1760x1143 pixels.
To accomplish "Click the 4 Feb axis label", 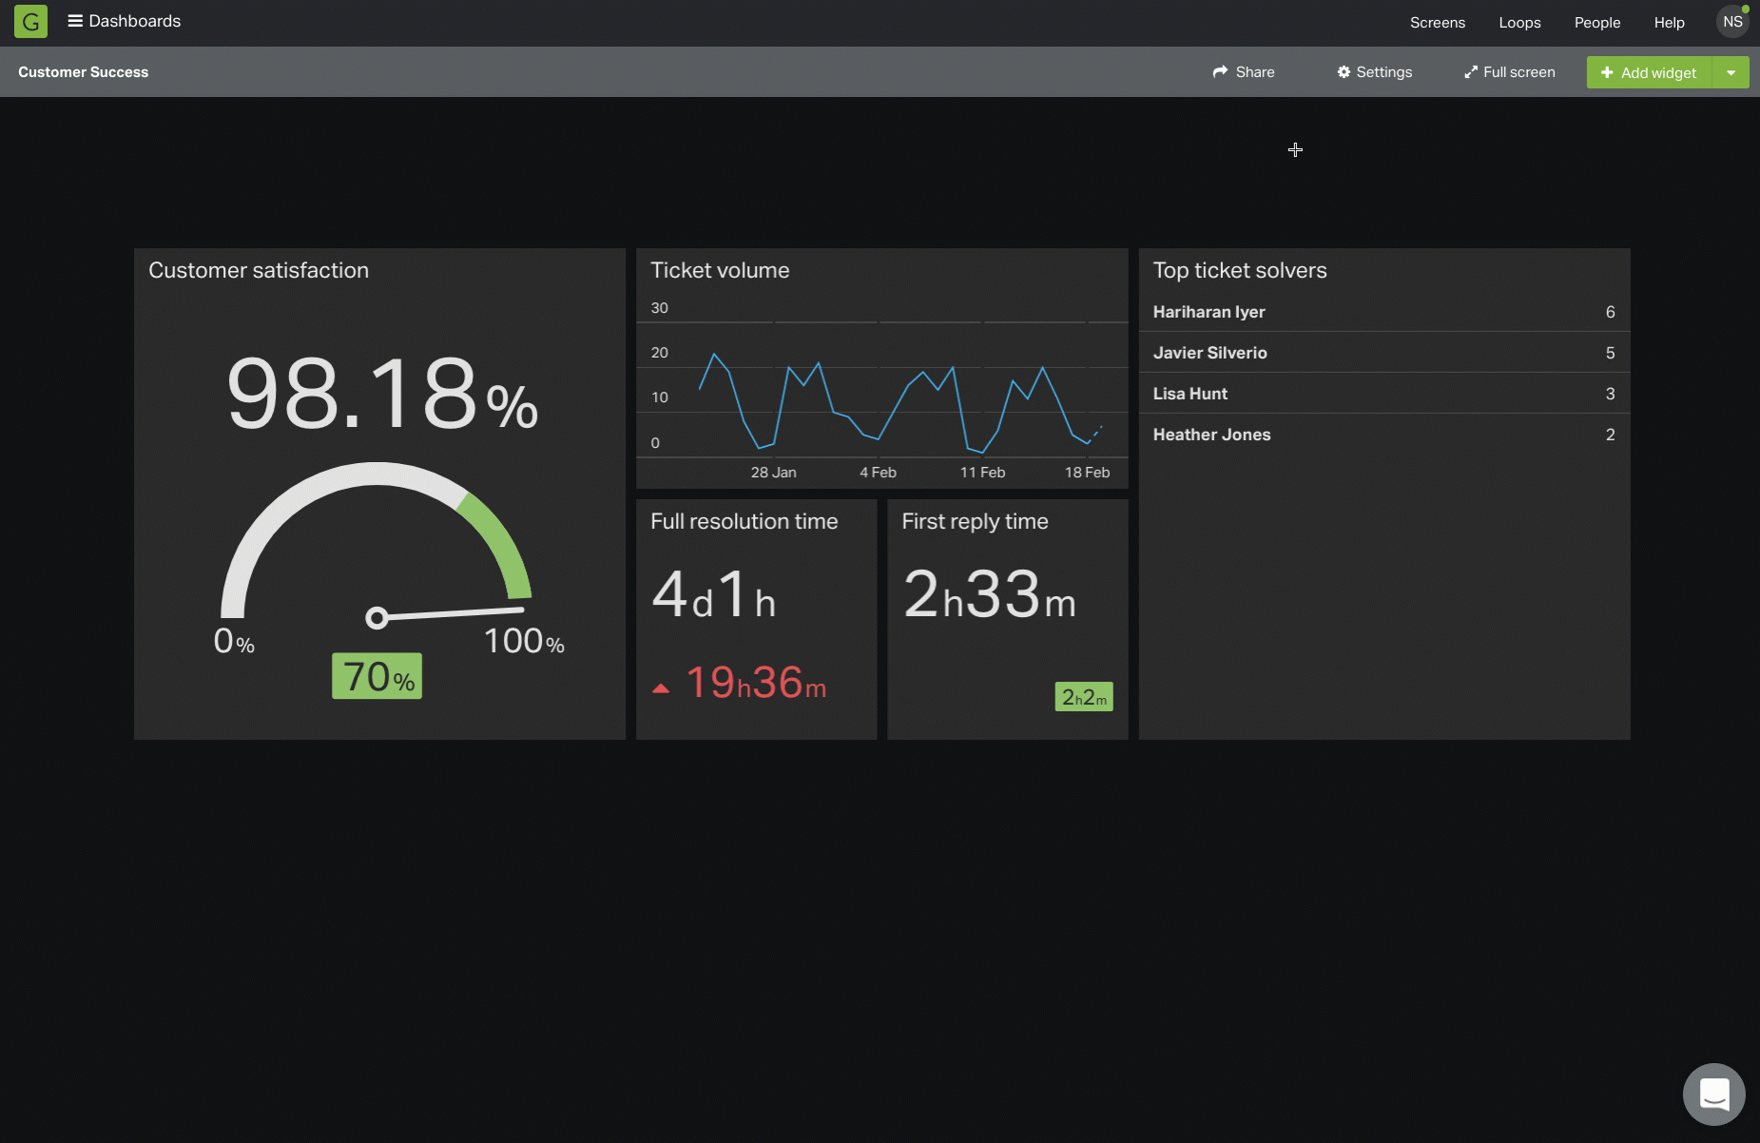I will pos(878,473).
